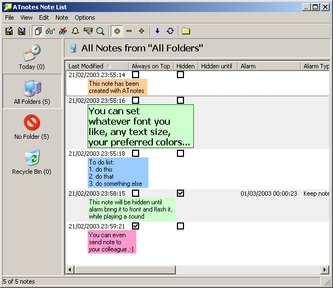This screenshot has width=333, height=288.
Task: Click timestamp 21/02/2003 23:55:18
Action: (x=97, y=154)
